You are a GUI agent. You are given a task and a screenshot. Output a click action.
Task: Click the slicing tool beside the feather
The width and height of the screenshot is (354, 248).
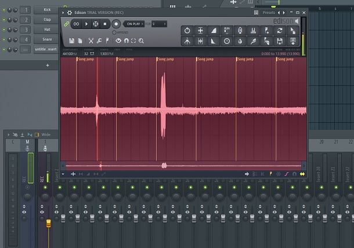pyautogui.click(x=266, y=41)
